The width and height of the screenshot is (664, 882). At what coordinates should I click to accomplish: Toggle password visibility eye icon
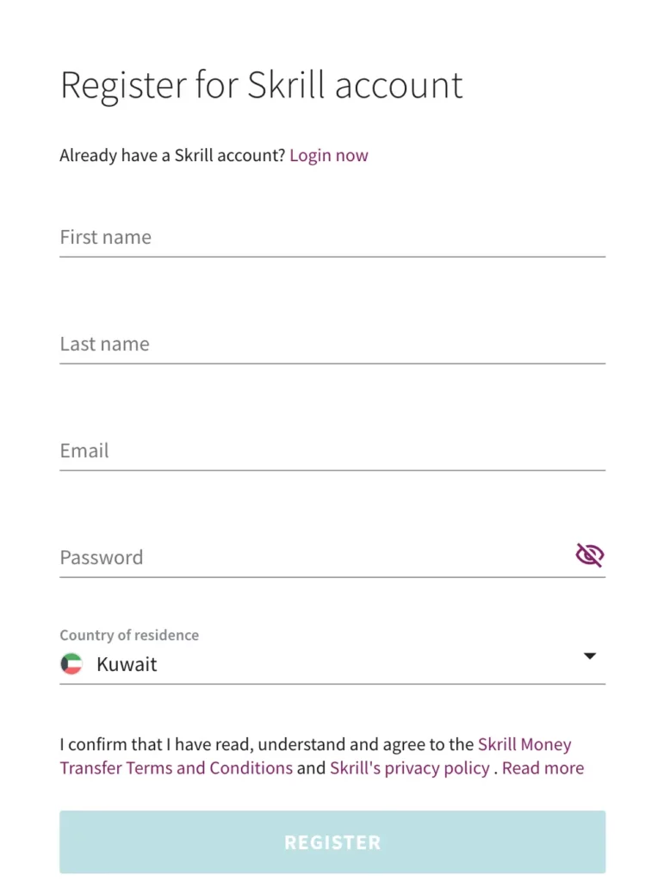590,556
